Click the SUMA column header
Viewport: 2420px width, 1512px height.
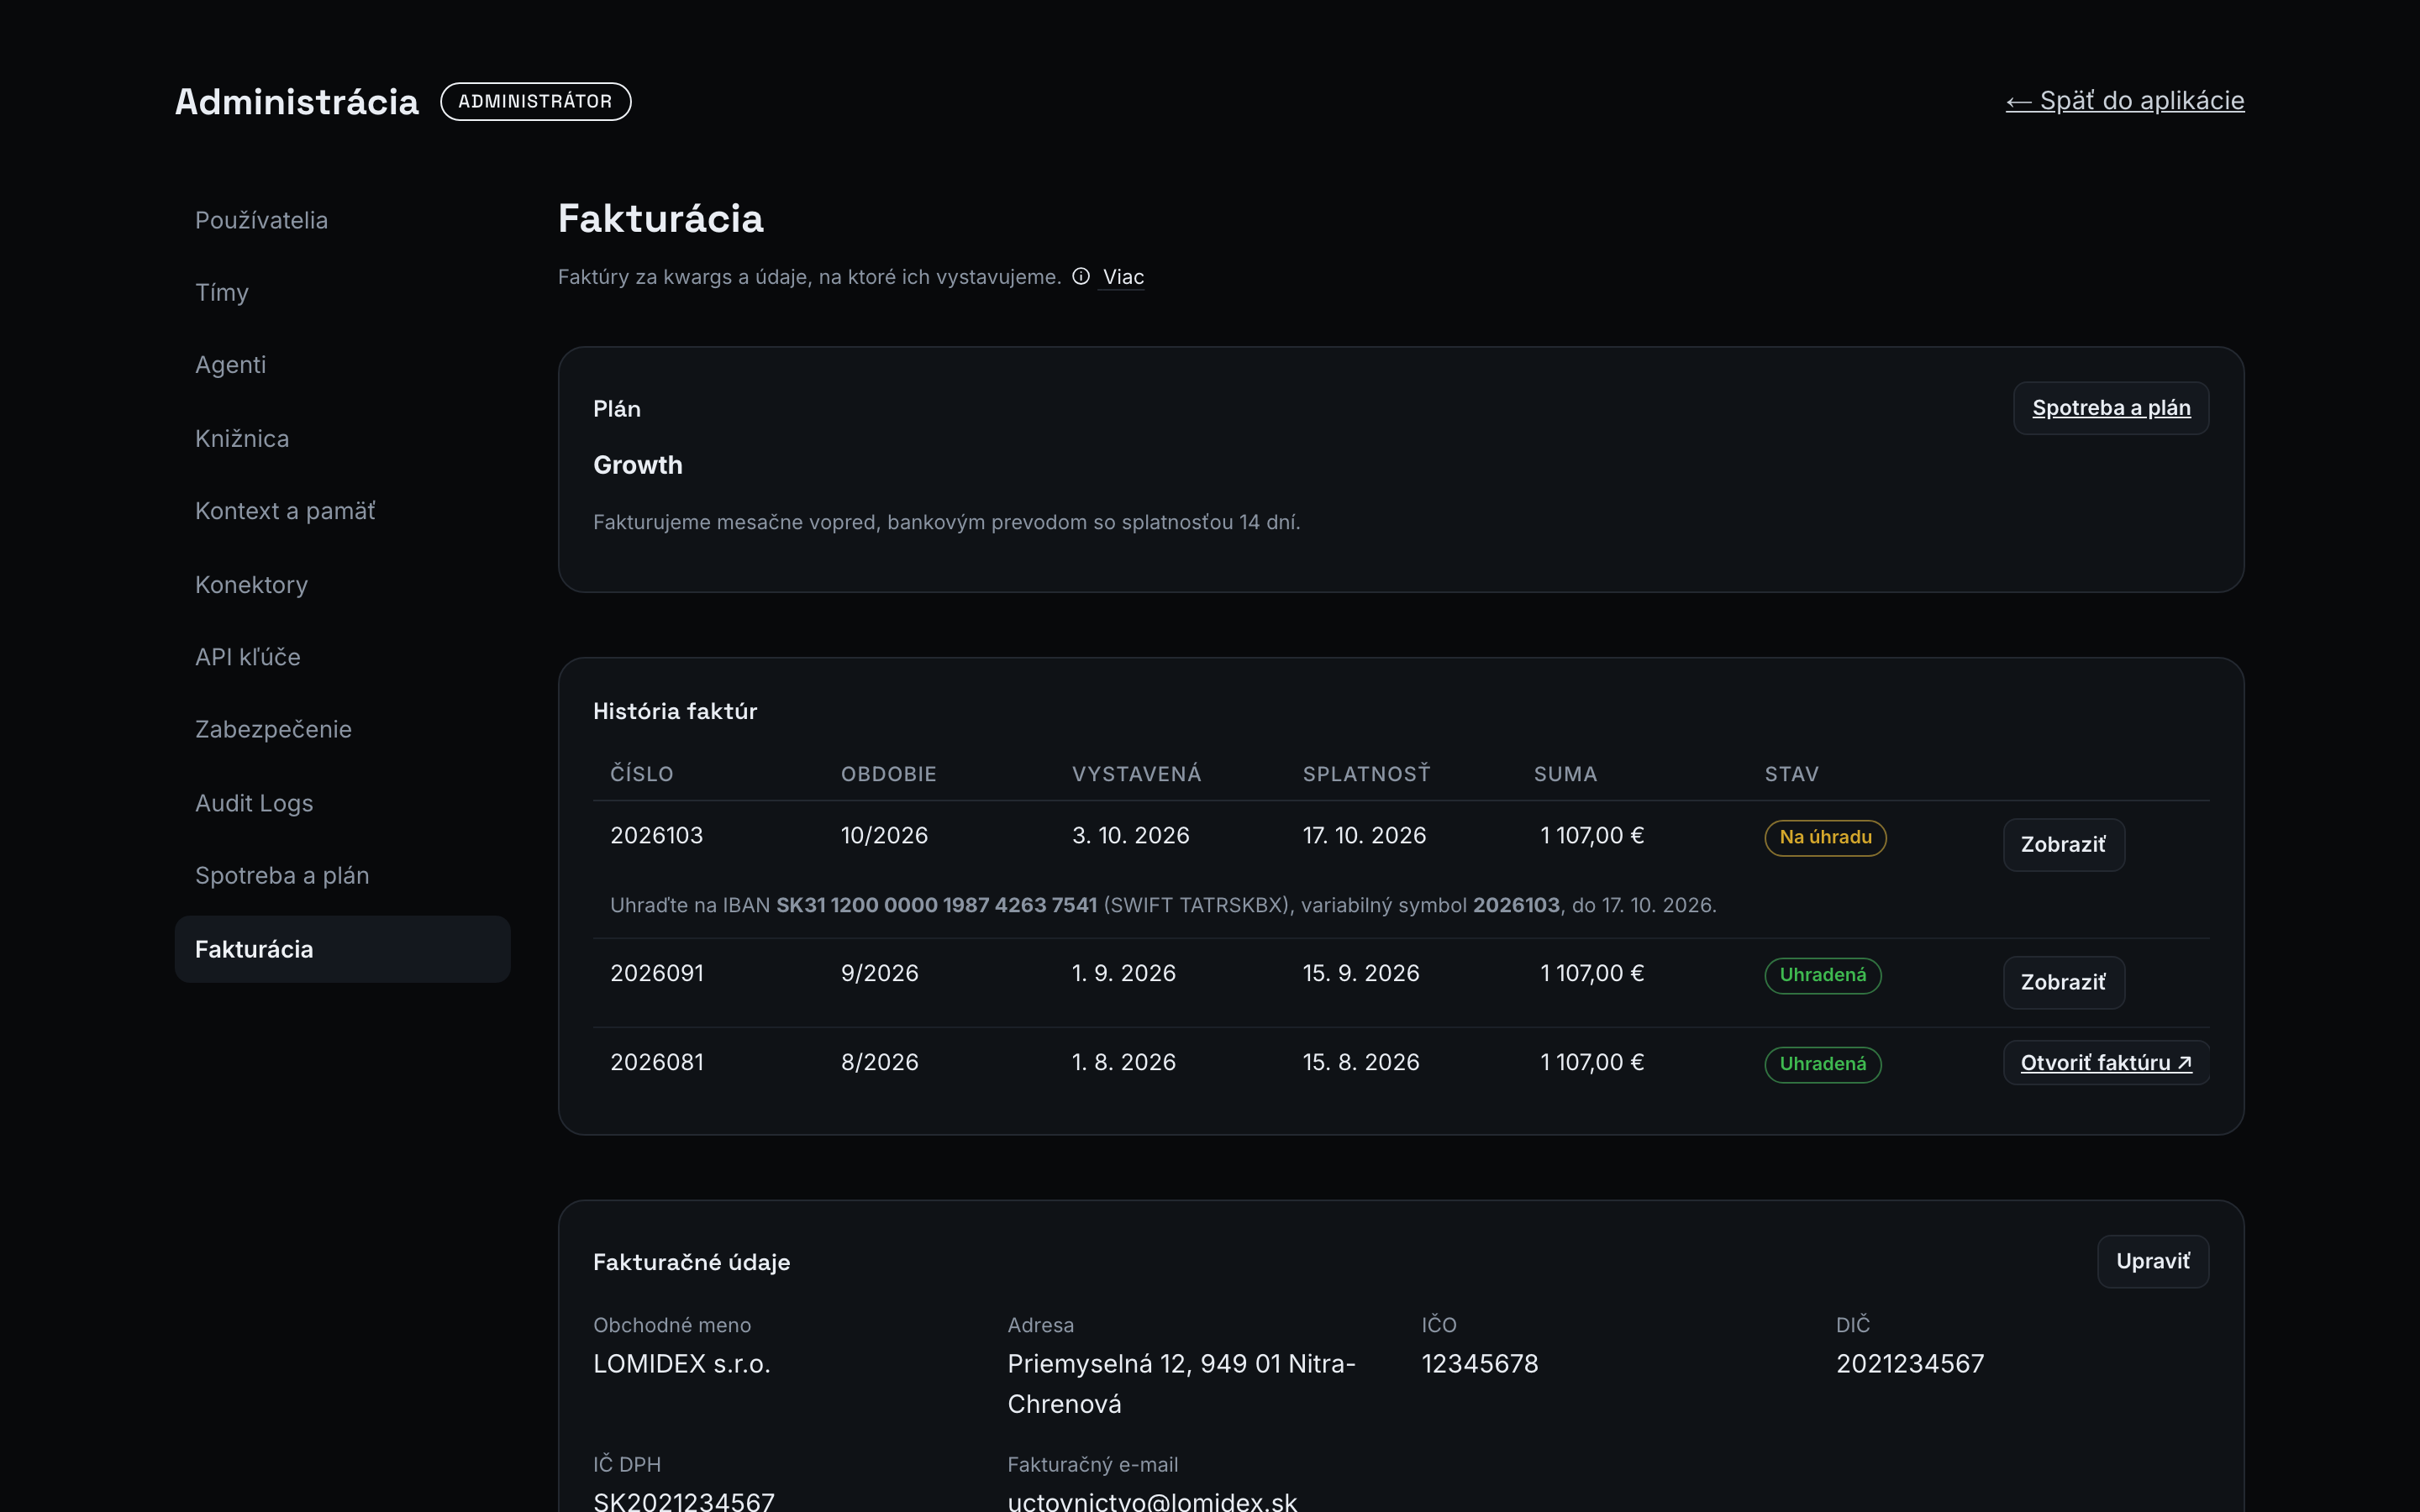click(1565, 775)
